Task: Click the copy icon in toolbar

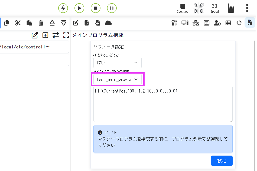Action: coord(6,23)
